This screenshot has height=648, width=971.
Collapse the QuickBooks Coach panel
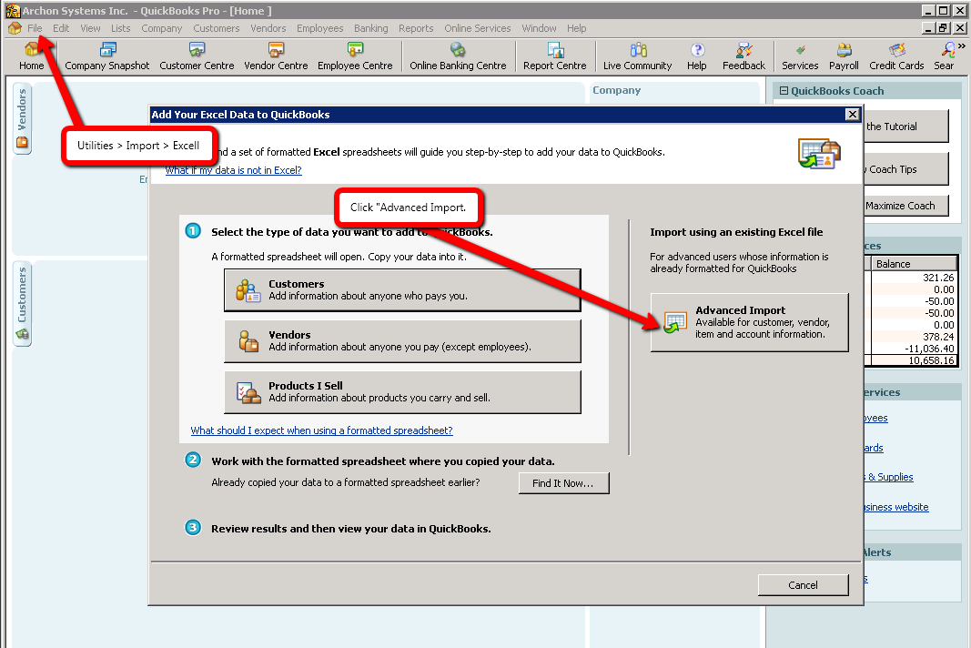[784, 90]
